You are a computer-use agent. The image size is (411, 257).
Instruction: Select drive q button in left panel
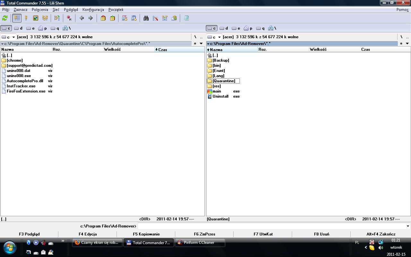[55, 28]
